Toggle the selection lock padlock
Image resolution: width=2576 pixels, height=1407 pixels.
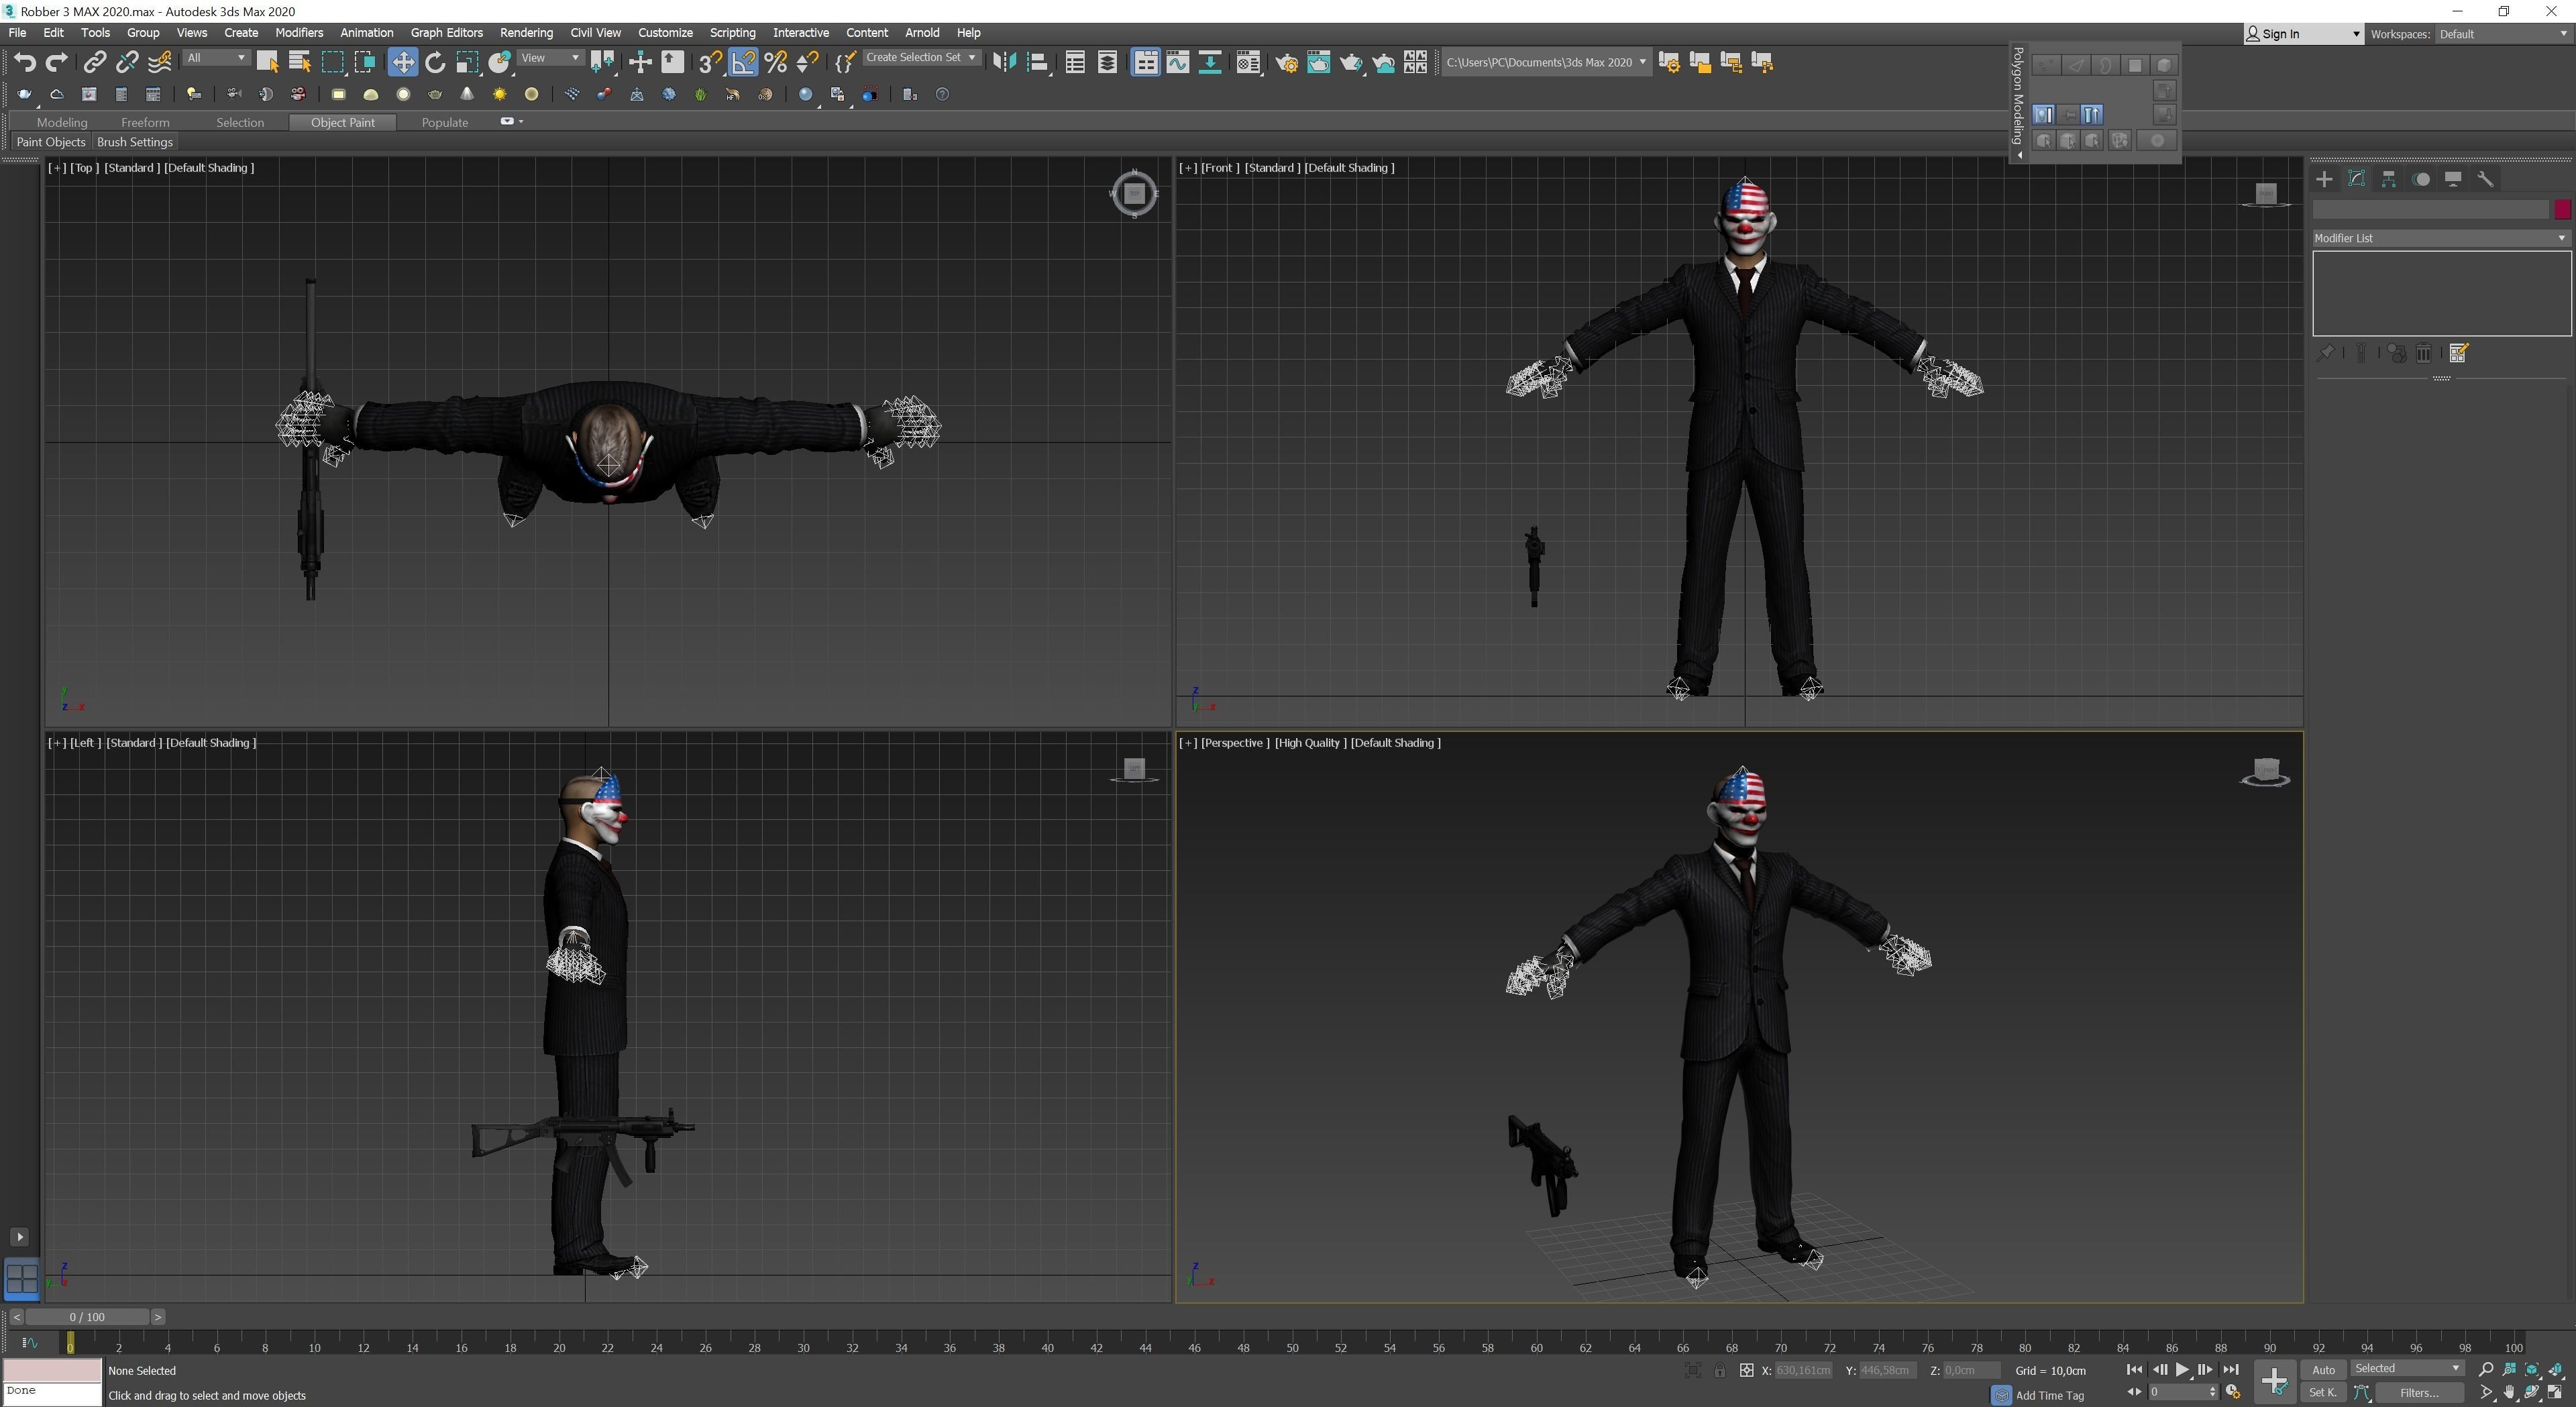coord(1719,1370)
